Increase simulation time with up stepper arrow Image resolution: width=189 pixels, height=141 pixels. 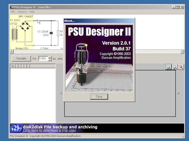(x=50, y=57)
